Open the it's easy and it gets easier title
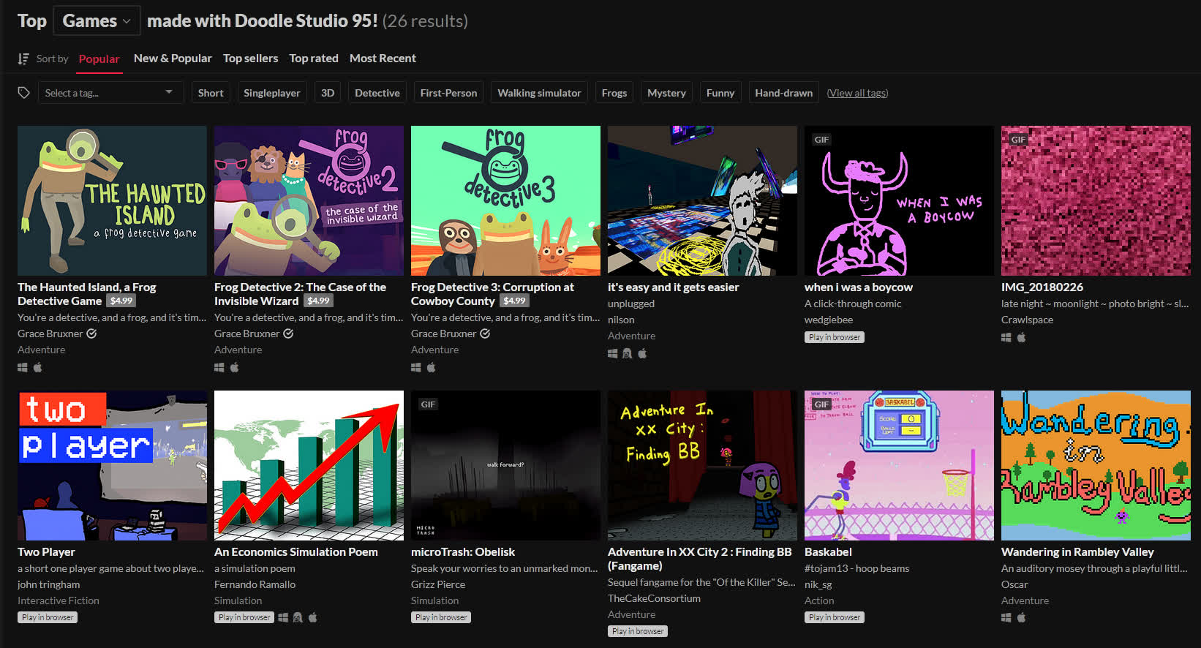Image resolution: width=1201 pixels, height=648 pixels. coord(673,287)
